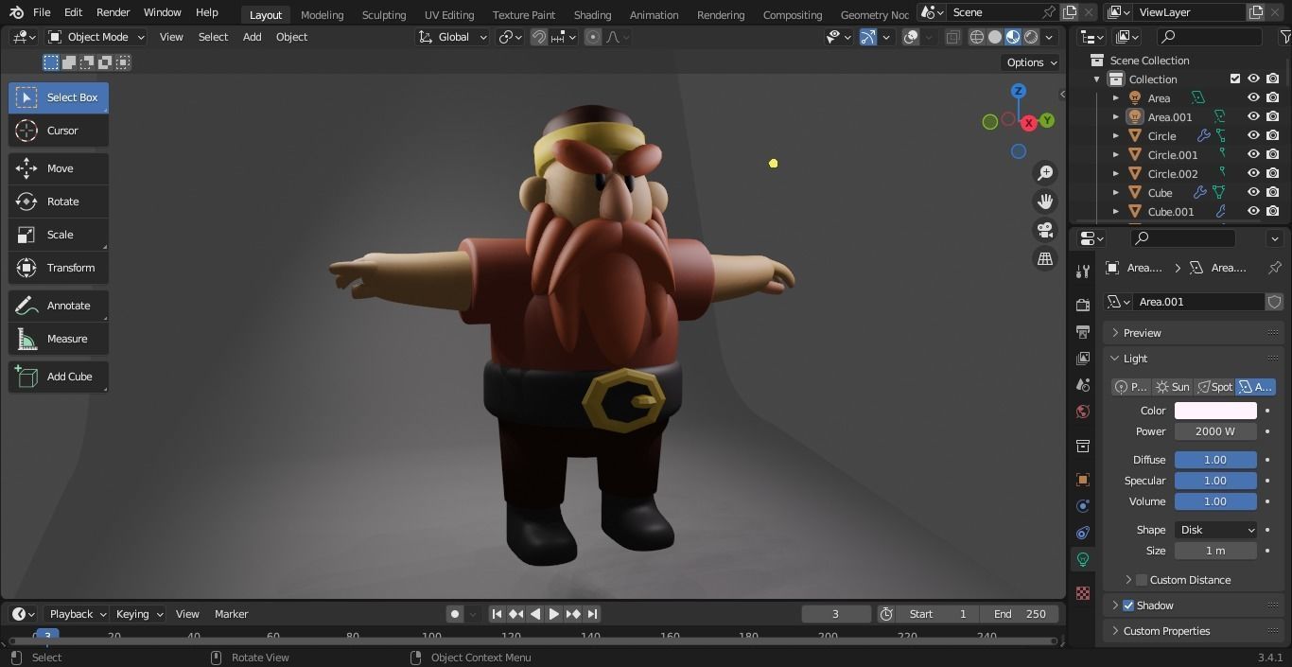Switch to solid viewport shading

(995, 37)
